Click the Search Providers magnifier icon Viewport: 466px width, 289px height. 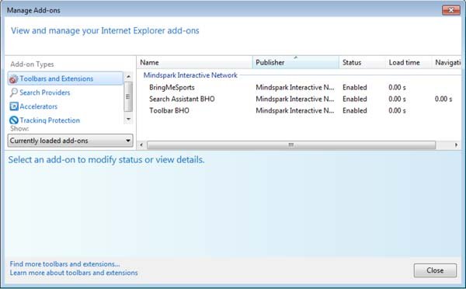14,92
